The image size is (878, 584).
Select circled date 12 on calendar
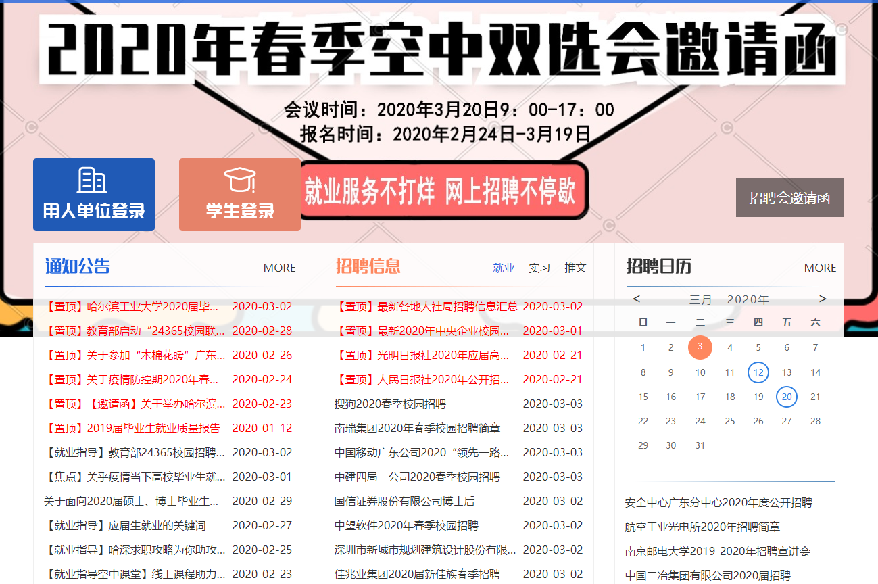coord(758,372)
